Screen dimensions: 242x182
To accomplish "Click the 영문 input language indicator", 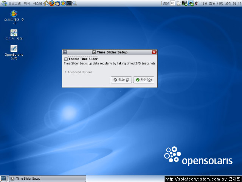I will [166, 3].
